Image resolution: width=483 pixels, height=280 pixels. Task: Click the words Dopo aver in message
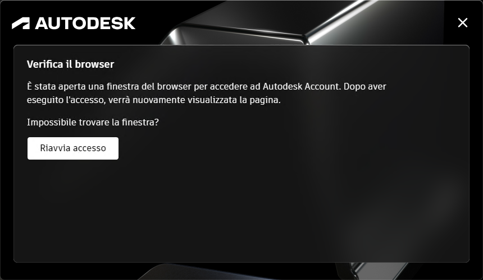point(364,87)
